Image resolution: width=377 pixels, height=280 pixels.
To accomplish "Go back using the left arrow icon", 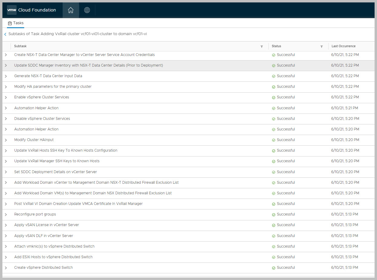I will coord(5,35).
